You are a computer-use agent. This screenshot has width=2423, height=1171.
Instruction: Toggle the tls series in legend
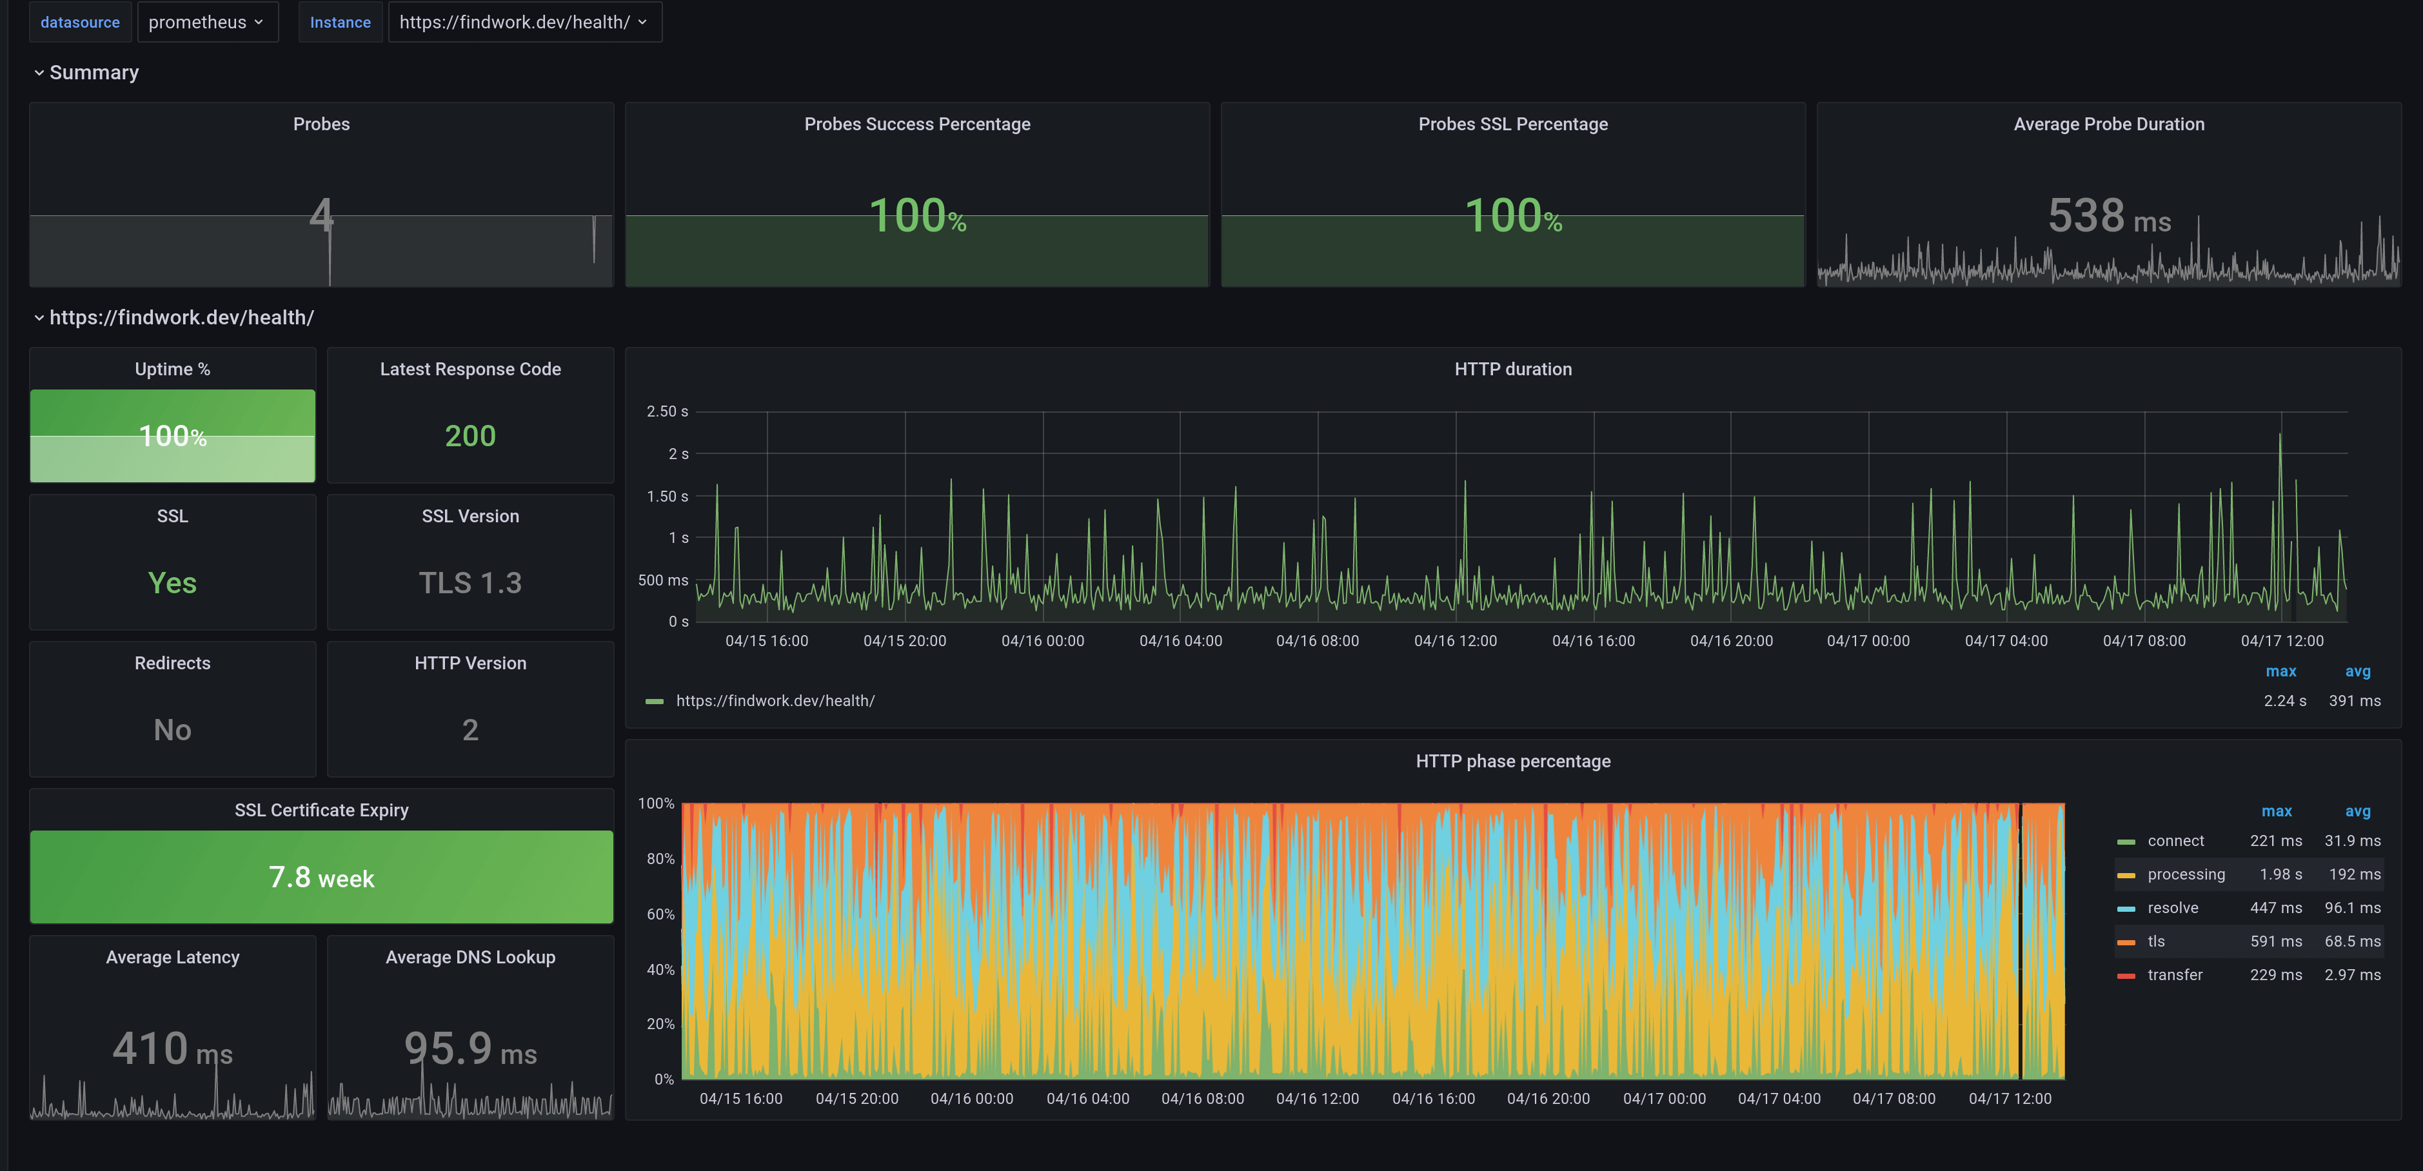pos(2156,941)
